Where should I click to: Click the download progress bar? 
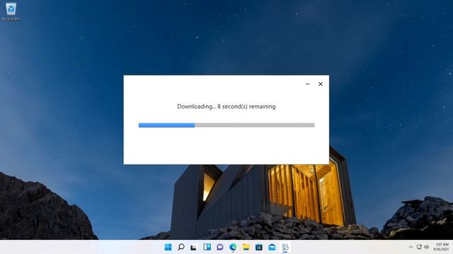coord(226,125)
